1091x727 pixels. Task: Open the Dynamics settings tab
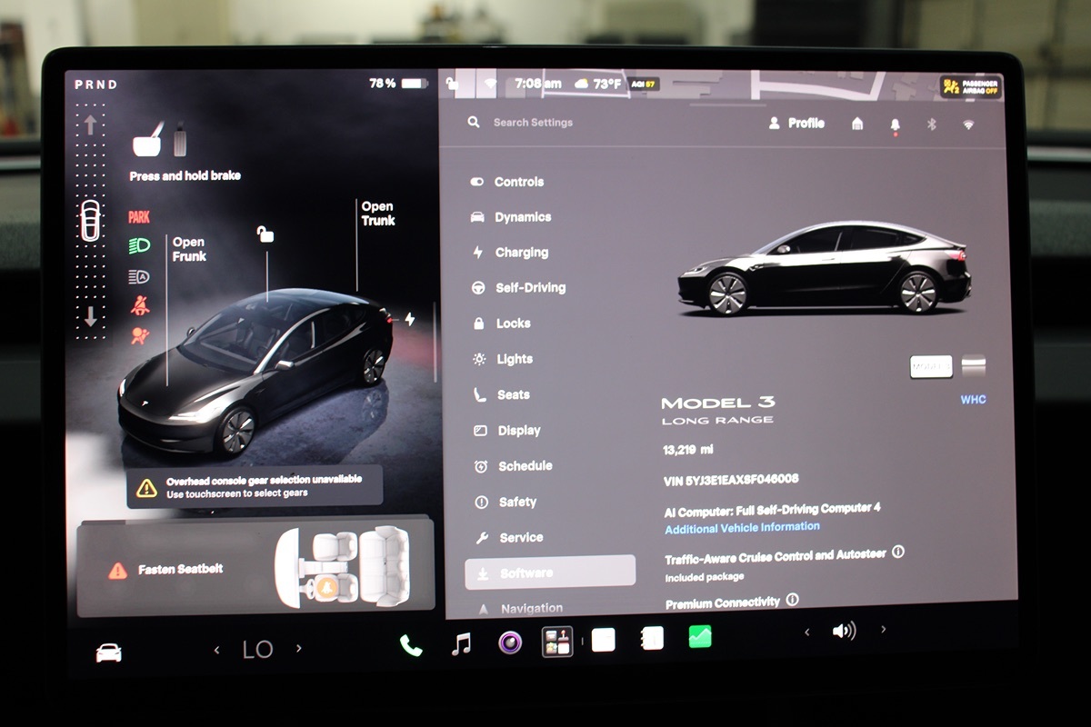pos(511,217)
